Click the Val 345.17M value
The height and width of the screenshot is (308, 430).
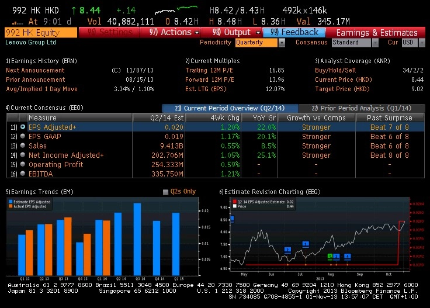point(334,22)
